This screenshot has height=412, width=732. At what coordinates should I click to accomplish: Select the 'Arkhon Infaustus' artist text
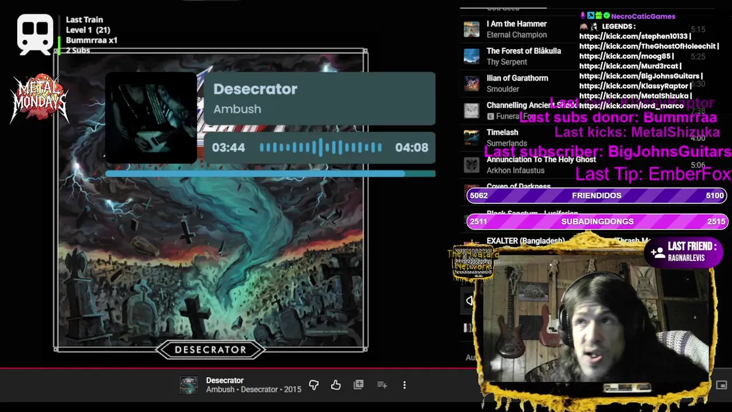[x=515, y=170]
